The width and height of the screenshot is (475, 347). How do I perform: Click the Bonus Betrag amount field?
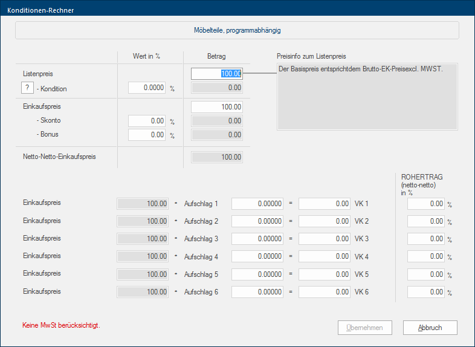[217, 135]
